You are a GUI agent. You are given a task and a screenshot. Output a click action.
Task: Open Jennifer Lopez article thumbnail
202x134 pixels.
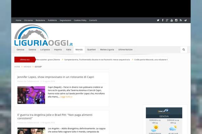31,95
